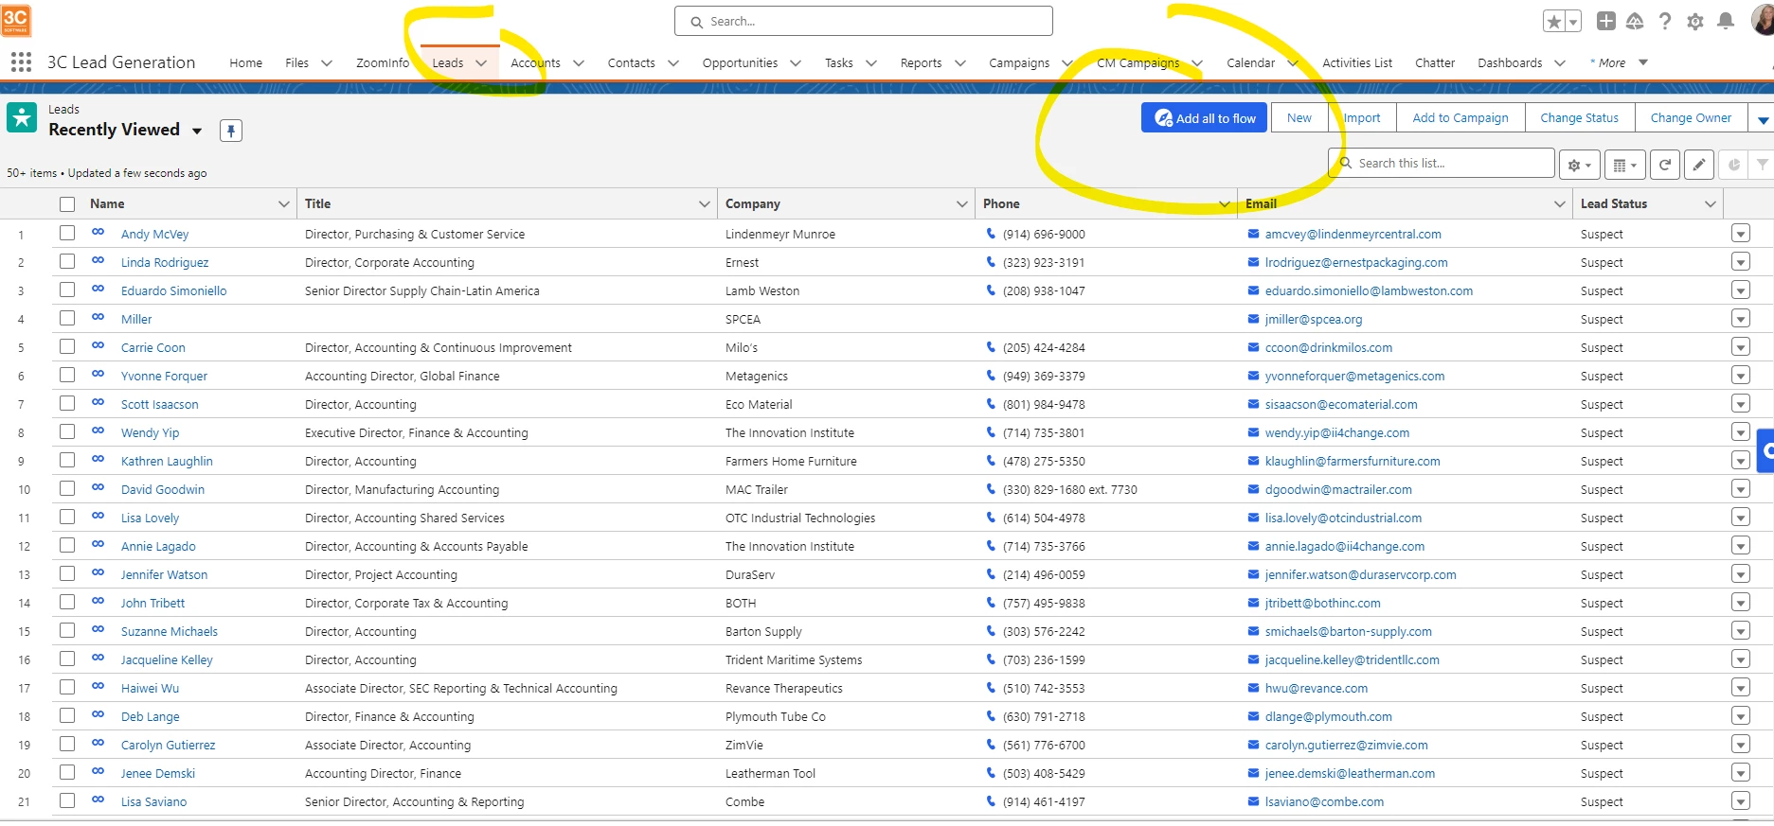Open List View Controls gear dropdown
This screenshot has height=826, width=1774.
(x=1580, y=165)
